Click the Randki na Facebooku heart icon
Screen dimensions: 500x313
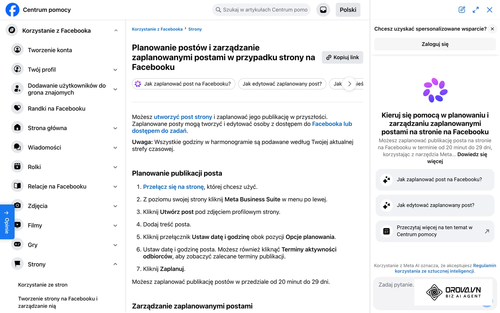(x=17, y=108)
